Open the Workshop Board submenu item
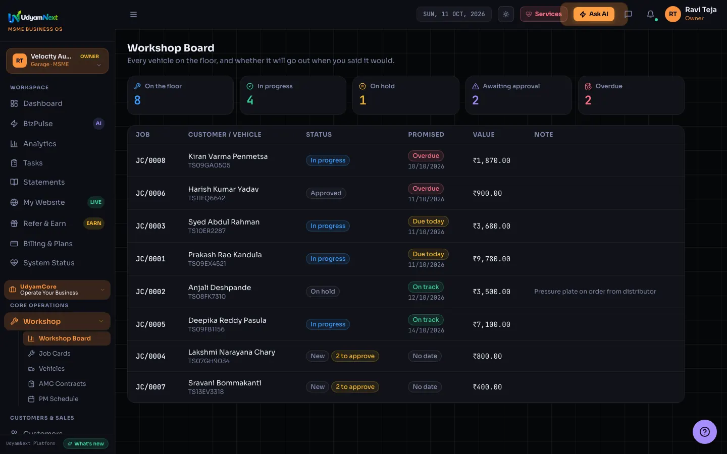This screenshot has height=454, width=727. pyautogui.click(x=67, y=338)
